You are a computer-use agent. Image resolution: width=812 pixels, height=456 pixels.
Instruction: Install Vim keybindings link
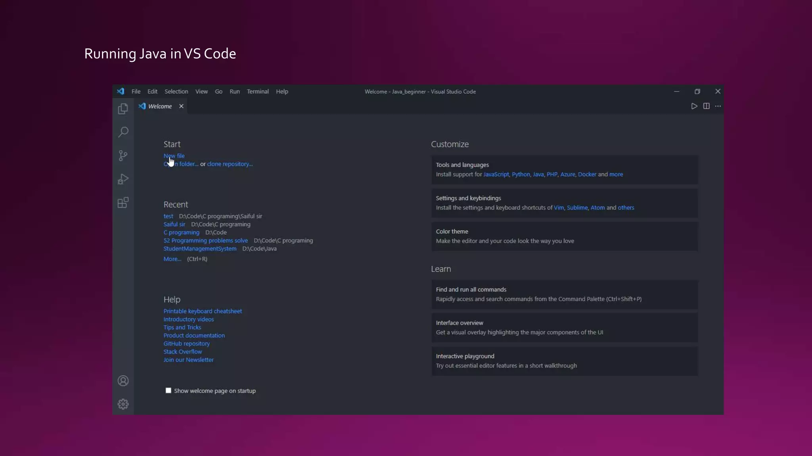click(559, 207)
